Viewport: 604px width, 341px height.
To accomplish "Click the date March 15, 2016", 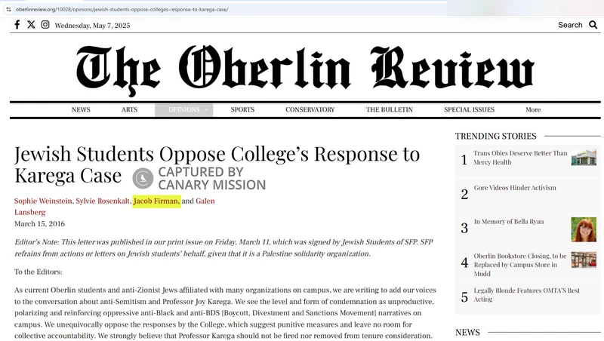I will click(x=40, y=224).
